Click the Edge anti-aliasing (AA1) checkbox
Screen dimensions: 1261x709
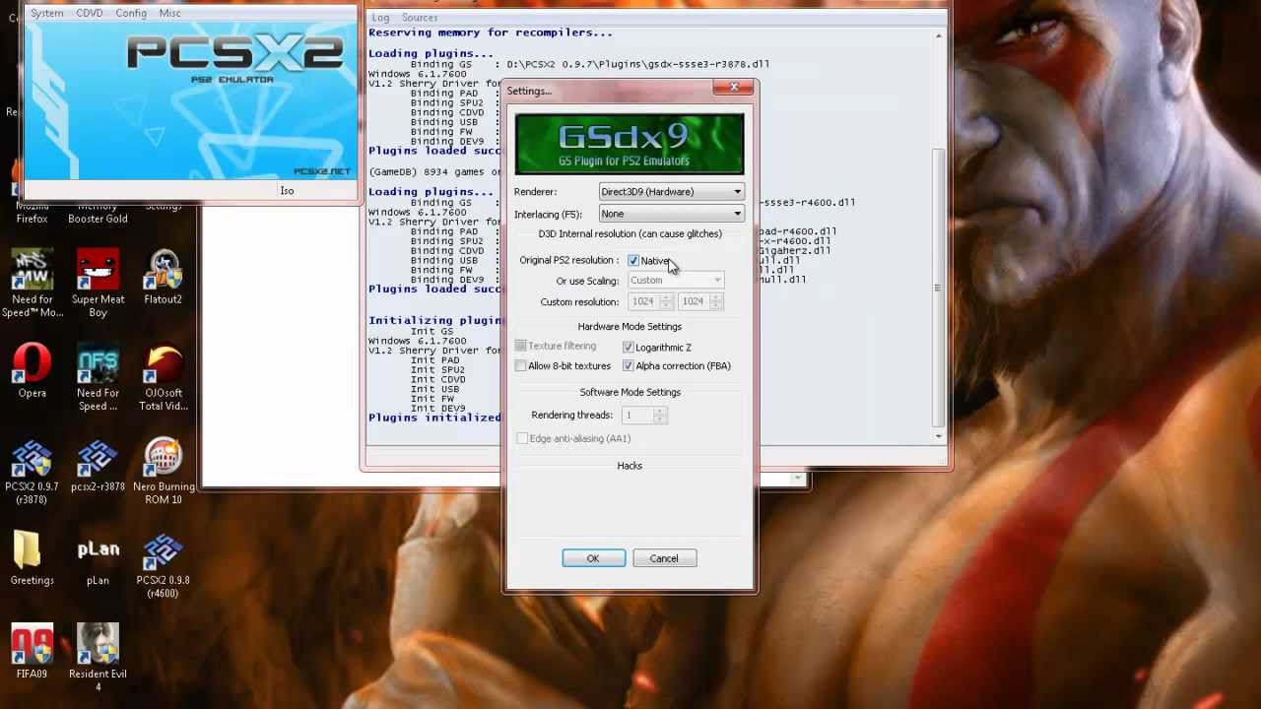pos(521,438)
